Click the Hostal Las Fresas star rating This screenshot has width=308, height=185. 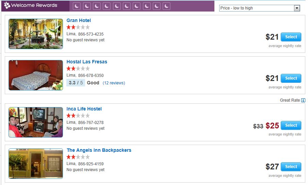click(78, 68)
